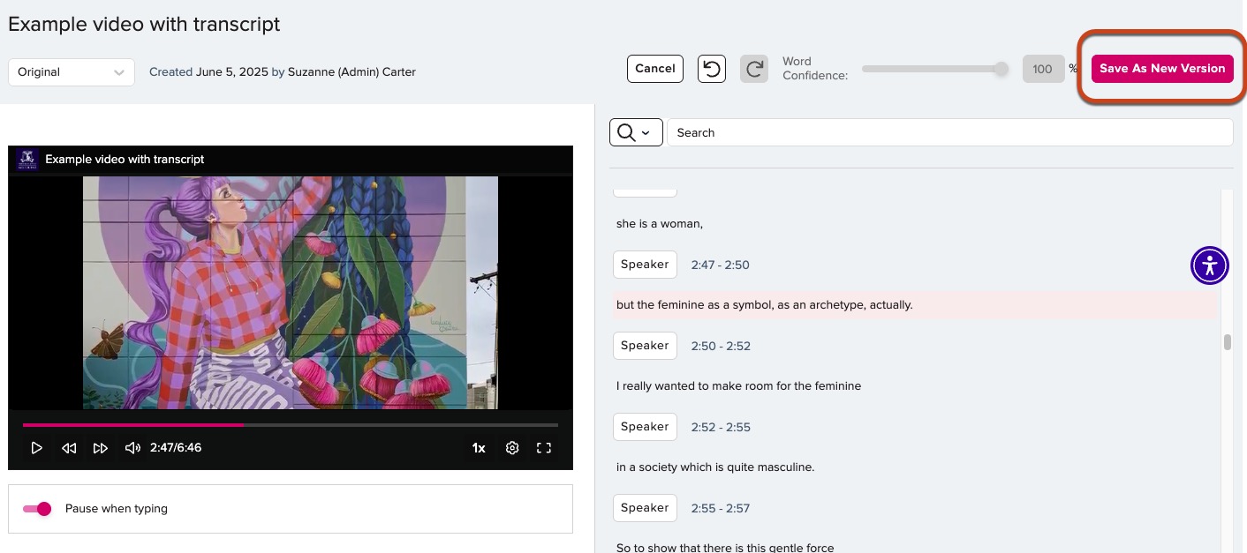Change playback speed 1x
Viewport: 1247px width, 553px height.
click(x=479, y=448)
